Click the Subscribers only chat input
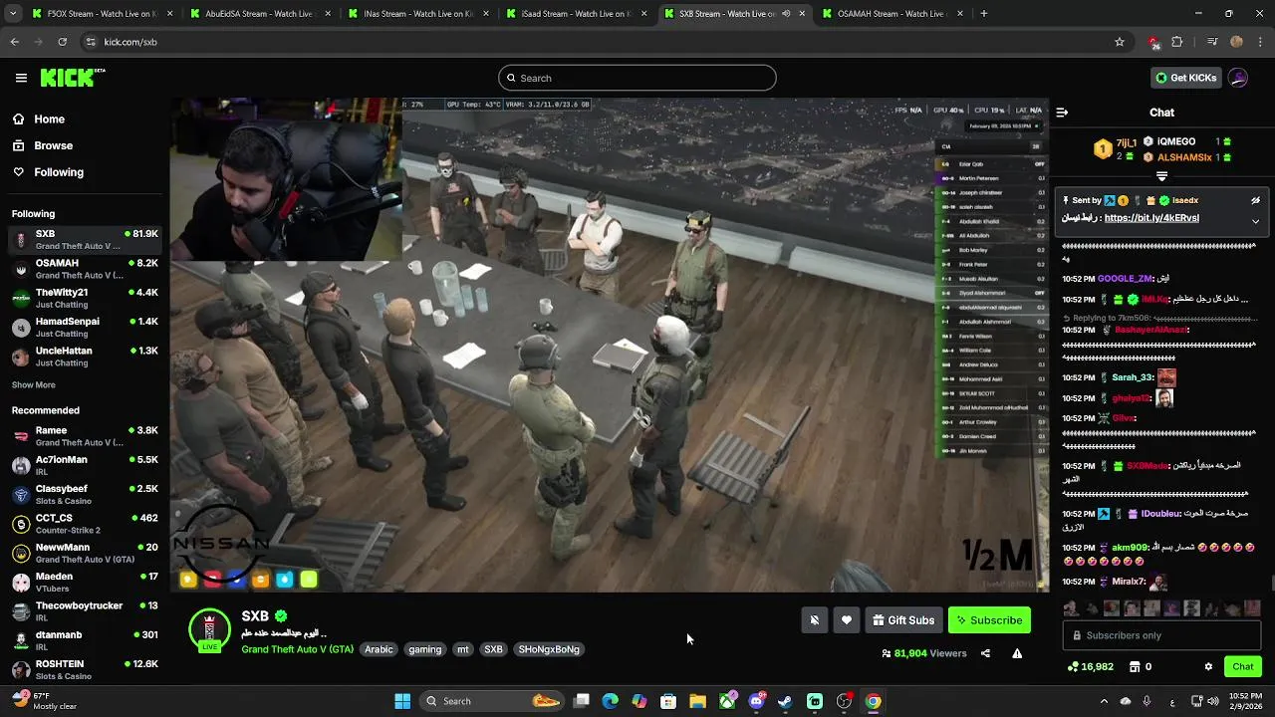 pyautogui.click(x=1161, y=635)
